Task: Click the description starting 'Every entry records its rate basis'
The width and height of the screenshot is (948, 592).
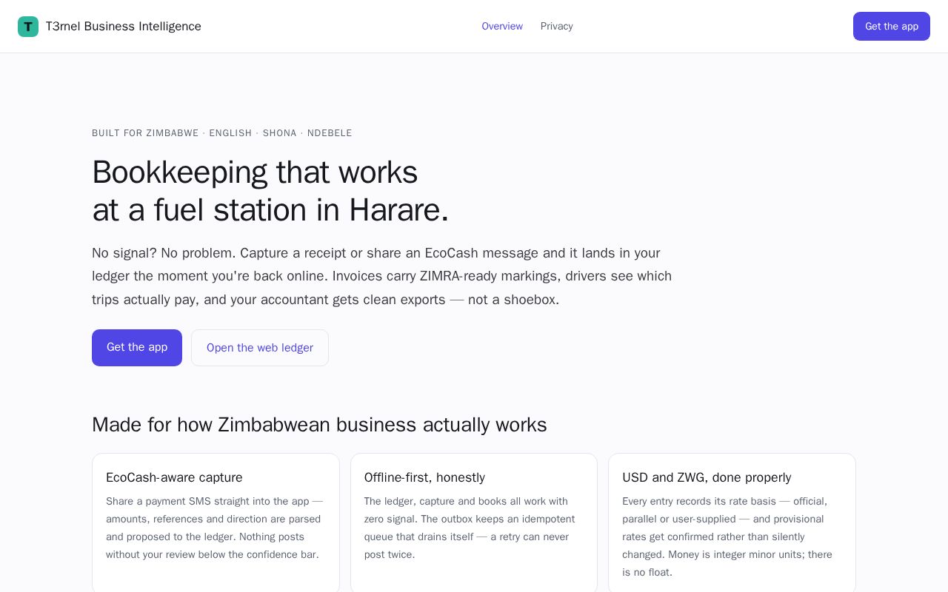Action: click(x=727, y=536)
